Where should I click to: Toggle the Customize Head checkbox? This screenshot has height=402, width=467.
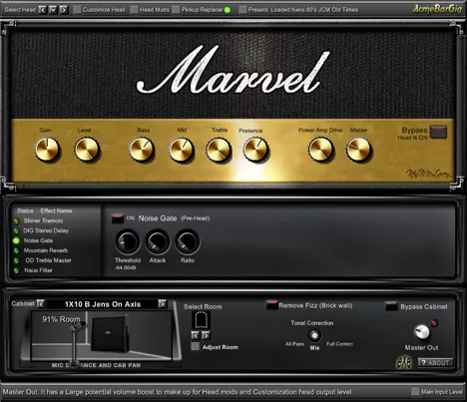[77, 10]
